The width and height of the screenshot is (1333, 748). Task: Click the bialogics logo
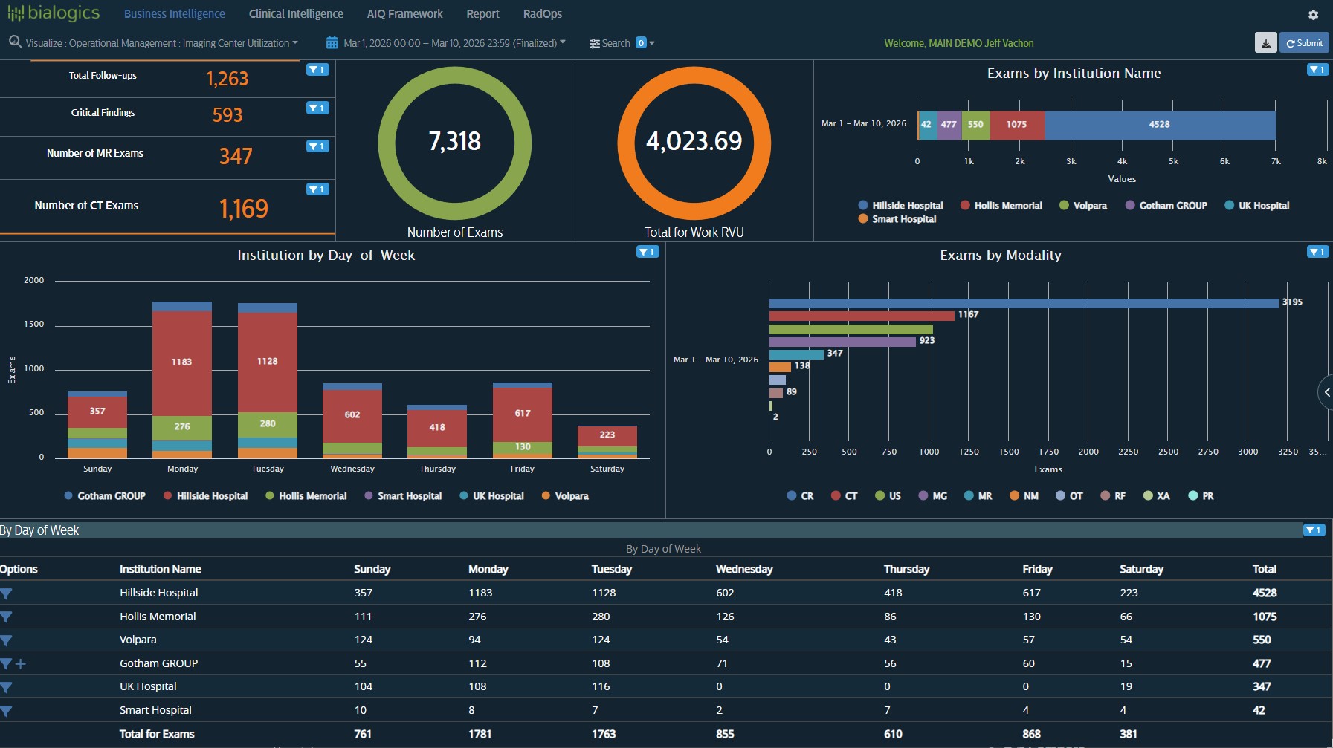[x=54, y=13]
